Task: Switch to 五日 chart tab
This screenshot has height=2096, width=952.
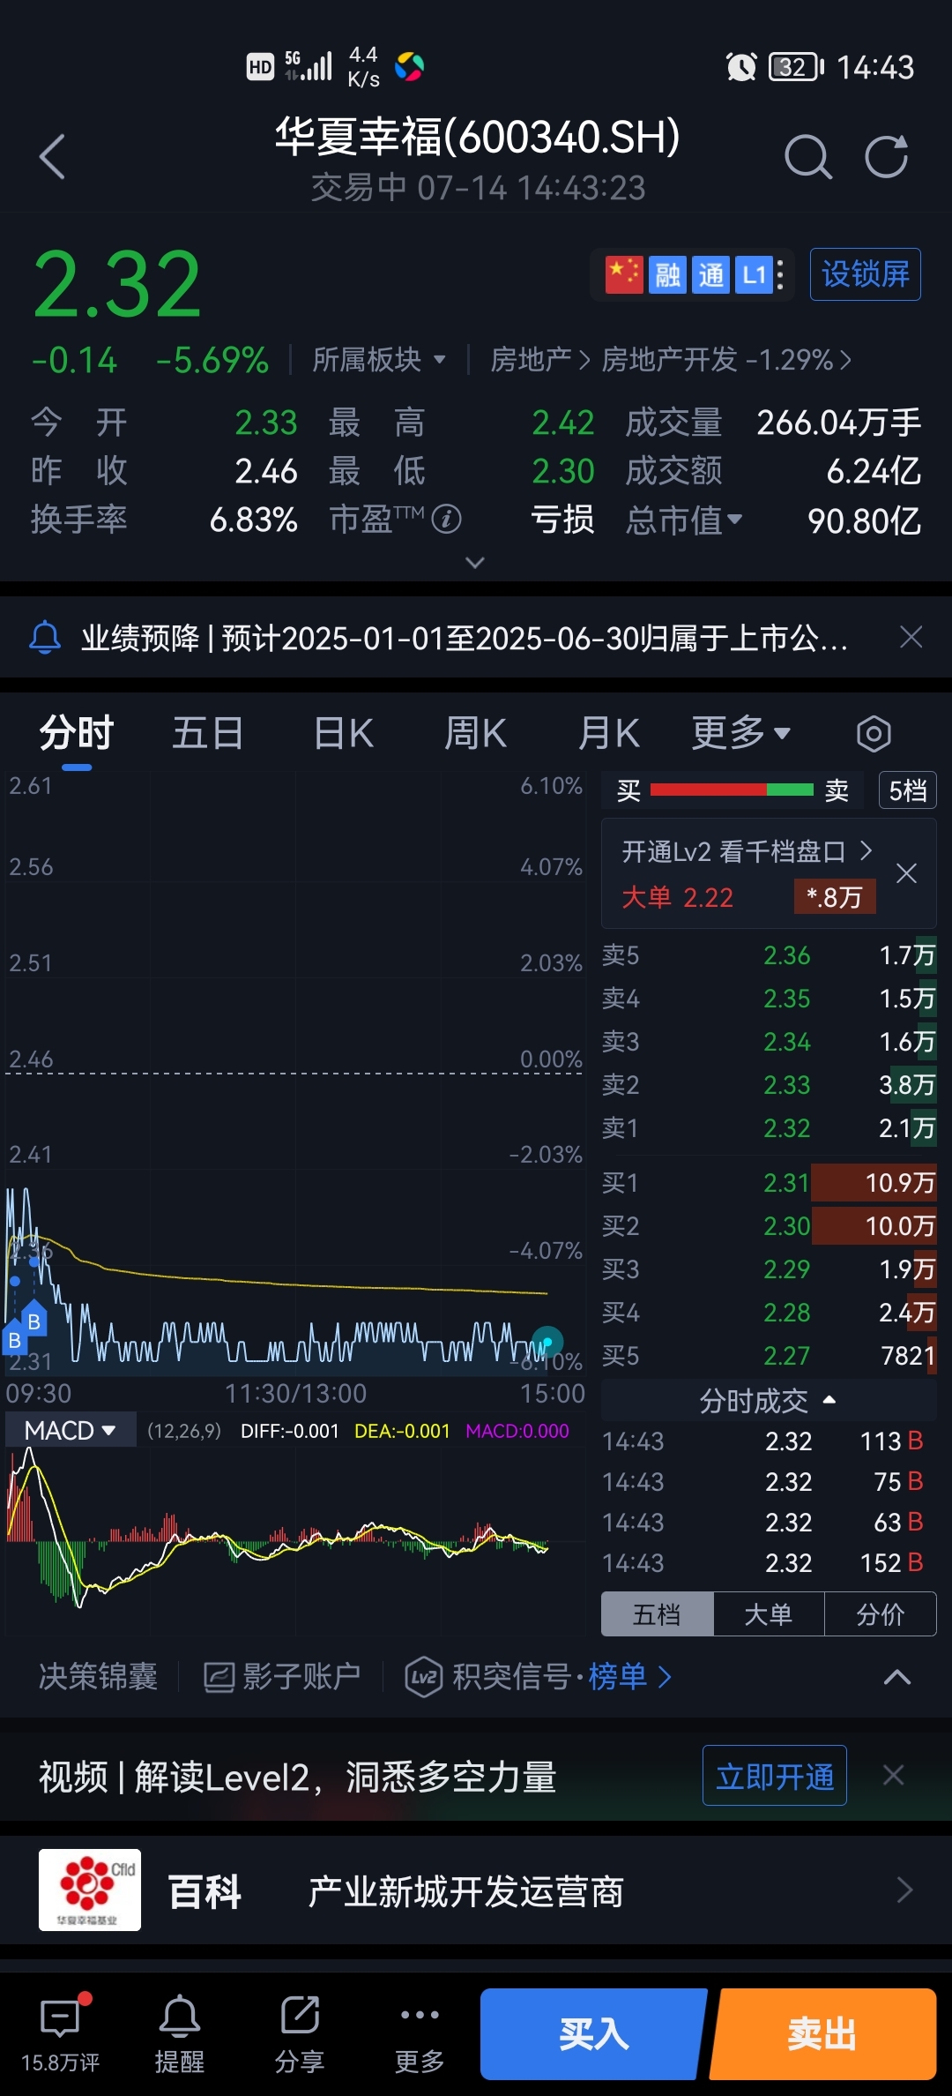Action: click(x=208, y=733)
